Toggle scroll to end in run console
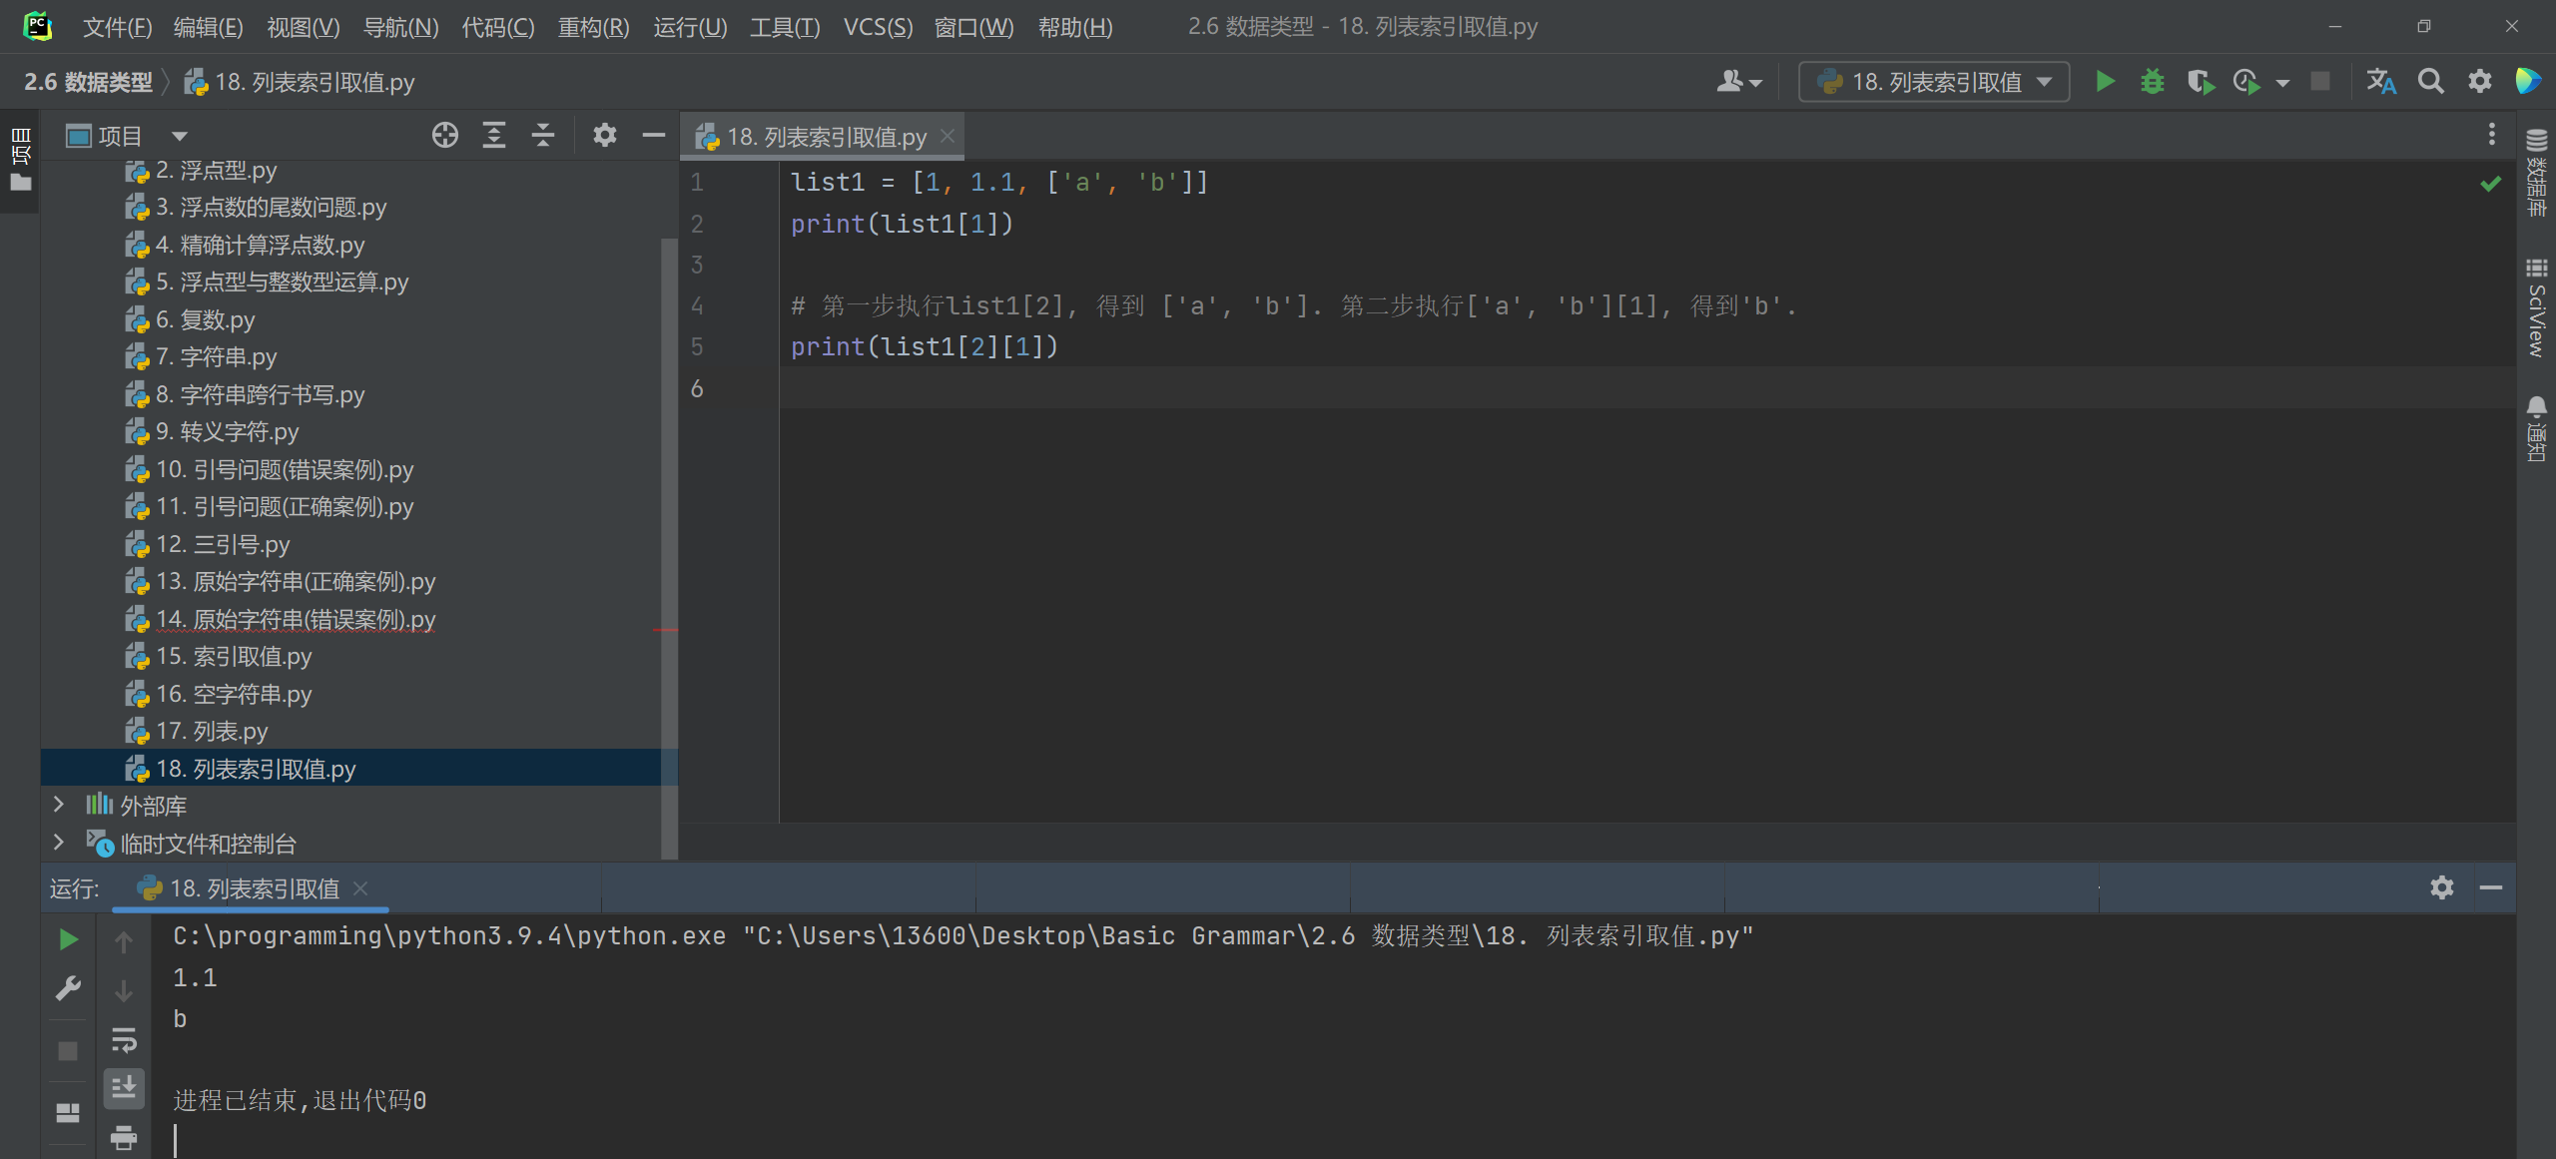 pyautogui.click(x=124, y=1087)
